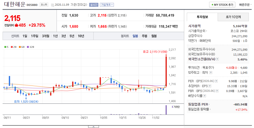Select 일봉 daily candle chart

[135, 36]
